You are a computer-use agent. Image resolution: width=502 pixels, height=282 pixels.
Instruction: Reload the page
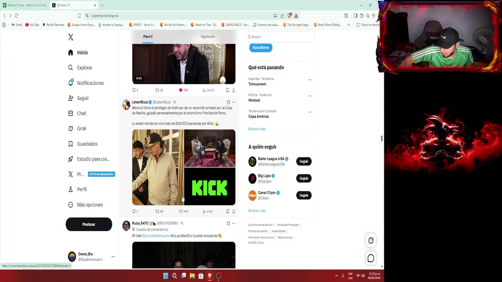[16, 16]
